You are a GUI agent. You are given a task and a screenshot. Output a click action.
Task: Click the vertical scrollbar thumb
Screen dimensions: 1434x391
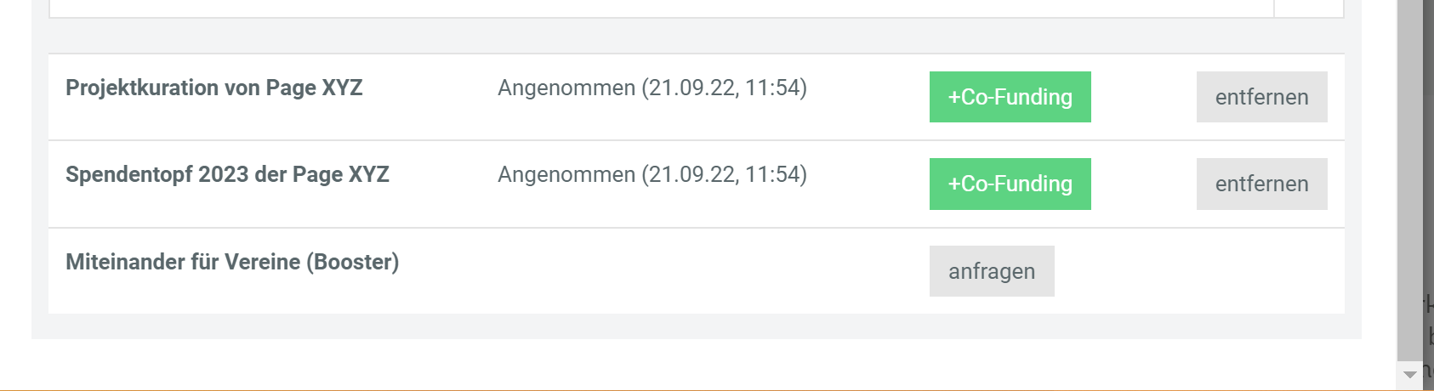[x=1409, y=170]
